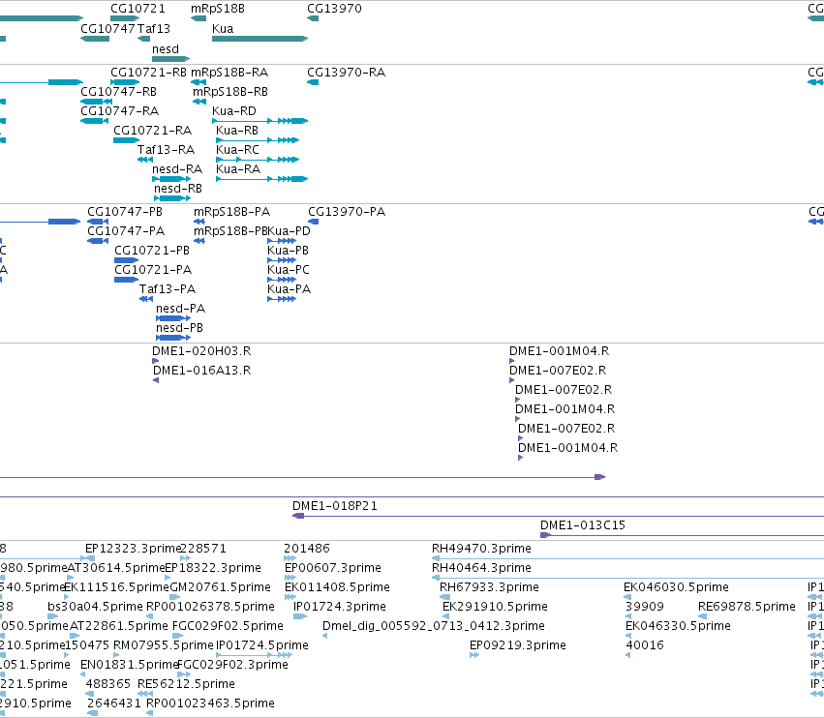This screenshot has width=824, height=718.
Task: Select protein Kua-PB
Action: 282,260
